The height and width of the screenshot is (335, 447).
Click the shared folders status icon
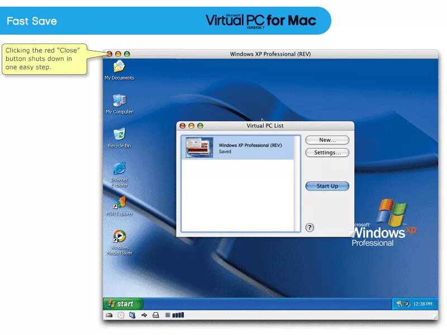[x=132, y=315]
